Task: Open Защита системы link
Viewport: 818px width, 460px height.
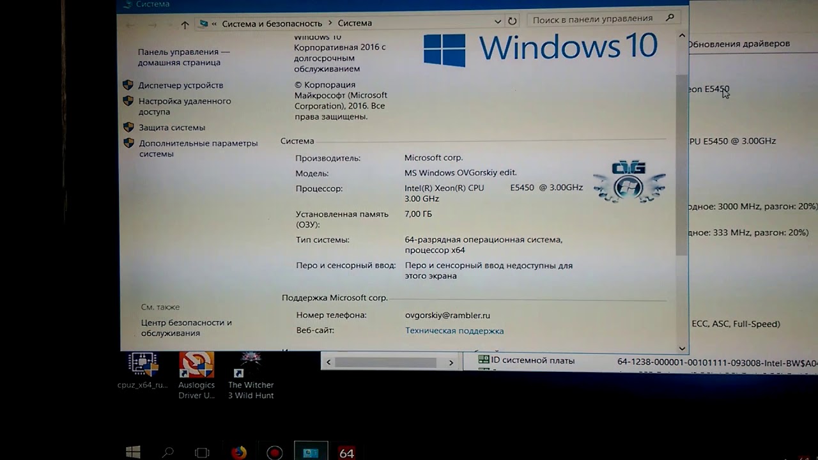Action: tap(172, 127)
